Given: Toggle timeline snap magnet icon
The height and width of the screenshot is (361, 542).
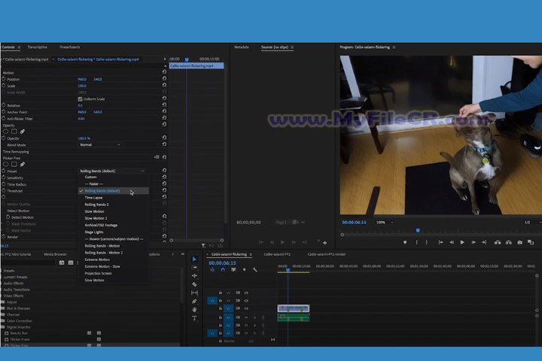Looking at the screenshot, I should click(x=223, y=270).
